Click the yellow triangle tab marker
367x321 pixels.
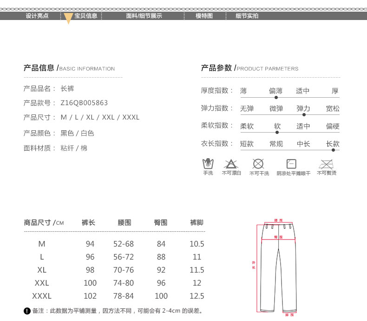pos(68,19)
